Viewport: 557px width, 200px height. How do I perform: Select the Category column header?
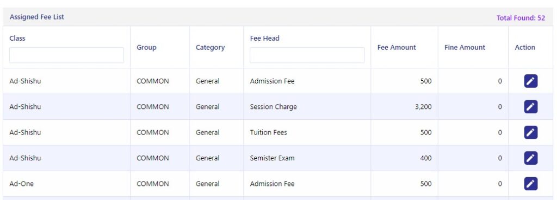[x=210, y=48]
